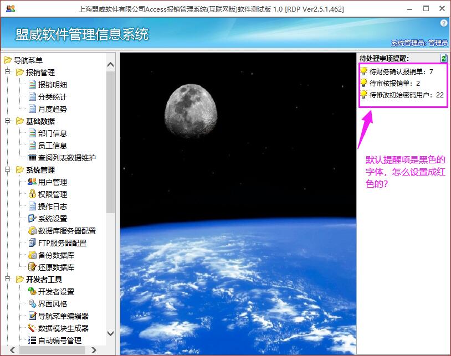
Task: Click the 导航菜单编辑器 pencil icon
Action: [x=32, y=316]
